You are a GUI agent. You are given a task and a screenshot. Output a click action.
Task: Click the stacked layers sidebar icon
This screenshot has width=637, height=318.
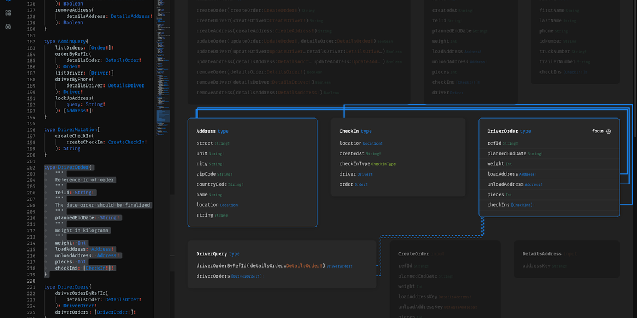coord(8,26)
